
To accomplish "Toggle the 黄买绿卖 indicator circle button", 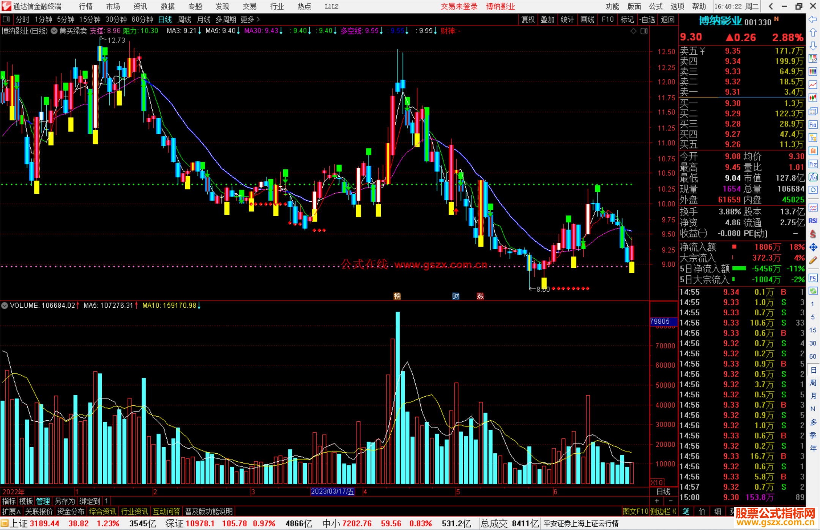I will point(54,31).
